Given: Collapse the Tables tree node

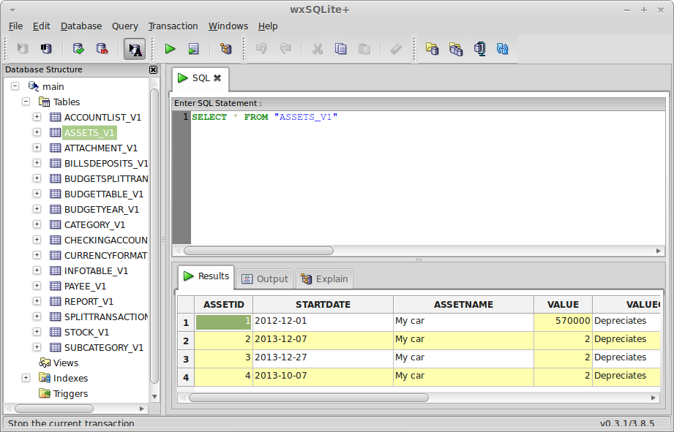Looking at the screenshot, I should (x=26, y=102).
